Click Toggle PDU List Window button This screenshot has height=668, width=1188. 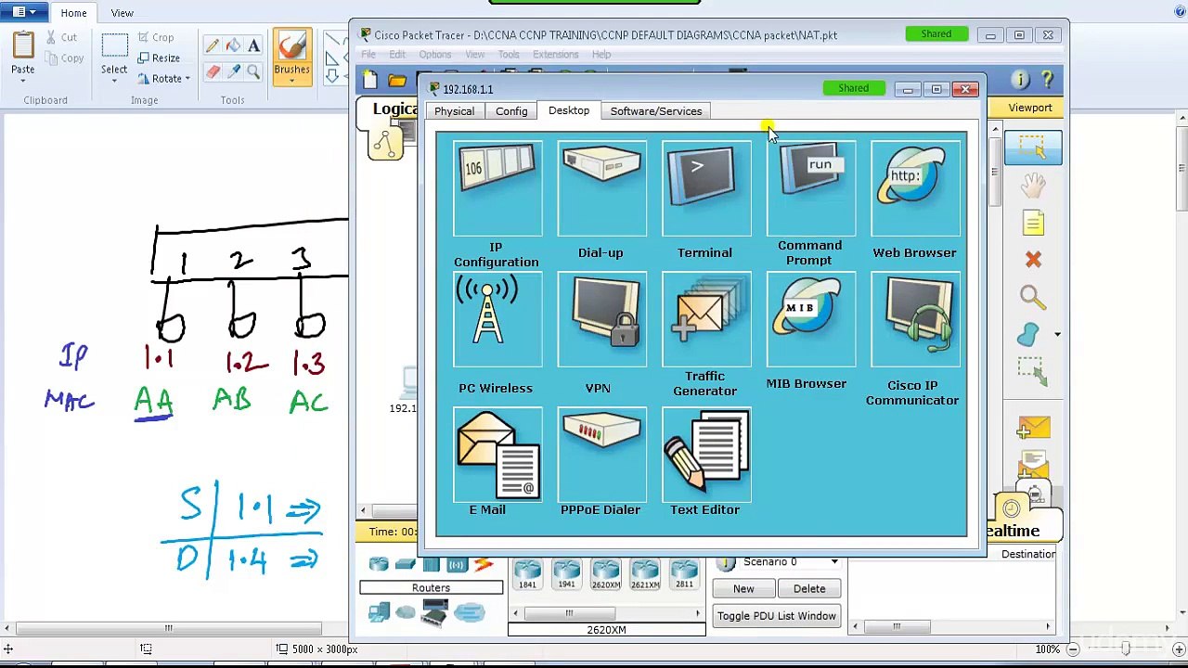click(777, 616)
